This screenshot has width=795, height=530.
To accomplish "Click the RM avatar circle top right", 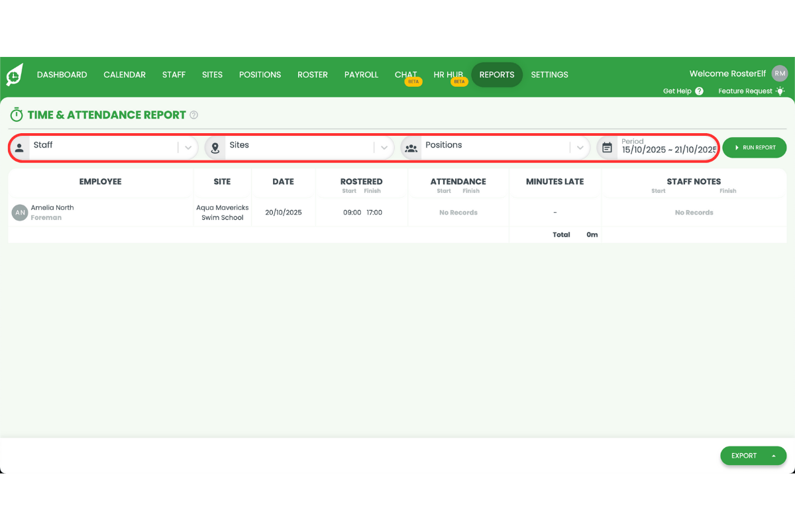I will [x=779, y=73].
